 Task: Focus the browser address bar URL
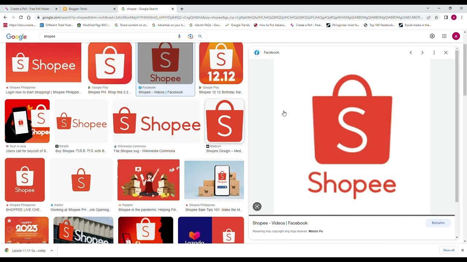coord(232,17)
